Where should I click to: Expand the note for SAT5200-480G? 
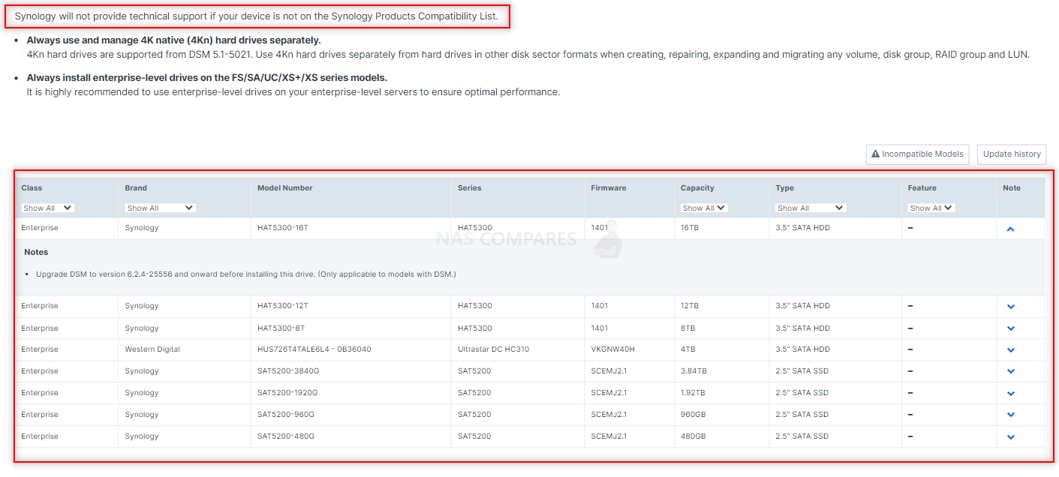coord(1010,436)
